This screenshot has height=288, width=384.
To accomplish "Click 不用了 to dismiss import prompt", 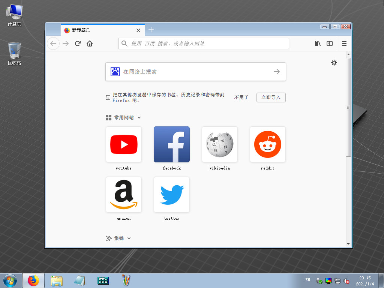I will 241,97.
